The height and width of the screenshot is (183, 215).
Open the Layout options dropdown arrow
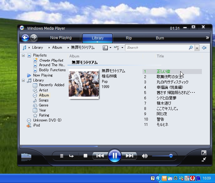110,48
